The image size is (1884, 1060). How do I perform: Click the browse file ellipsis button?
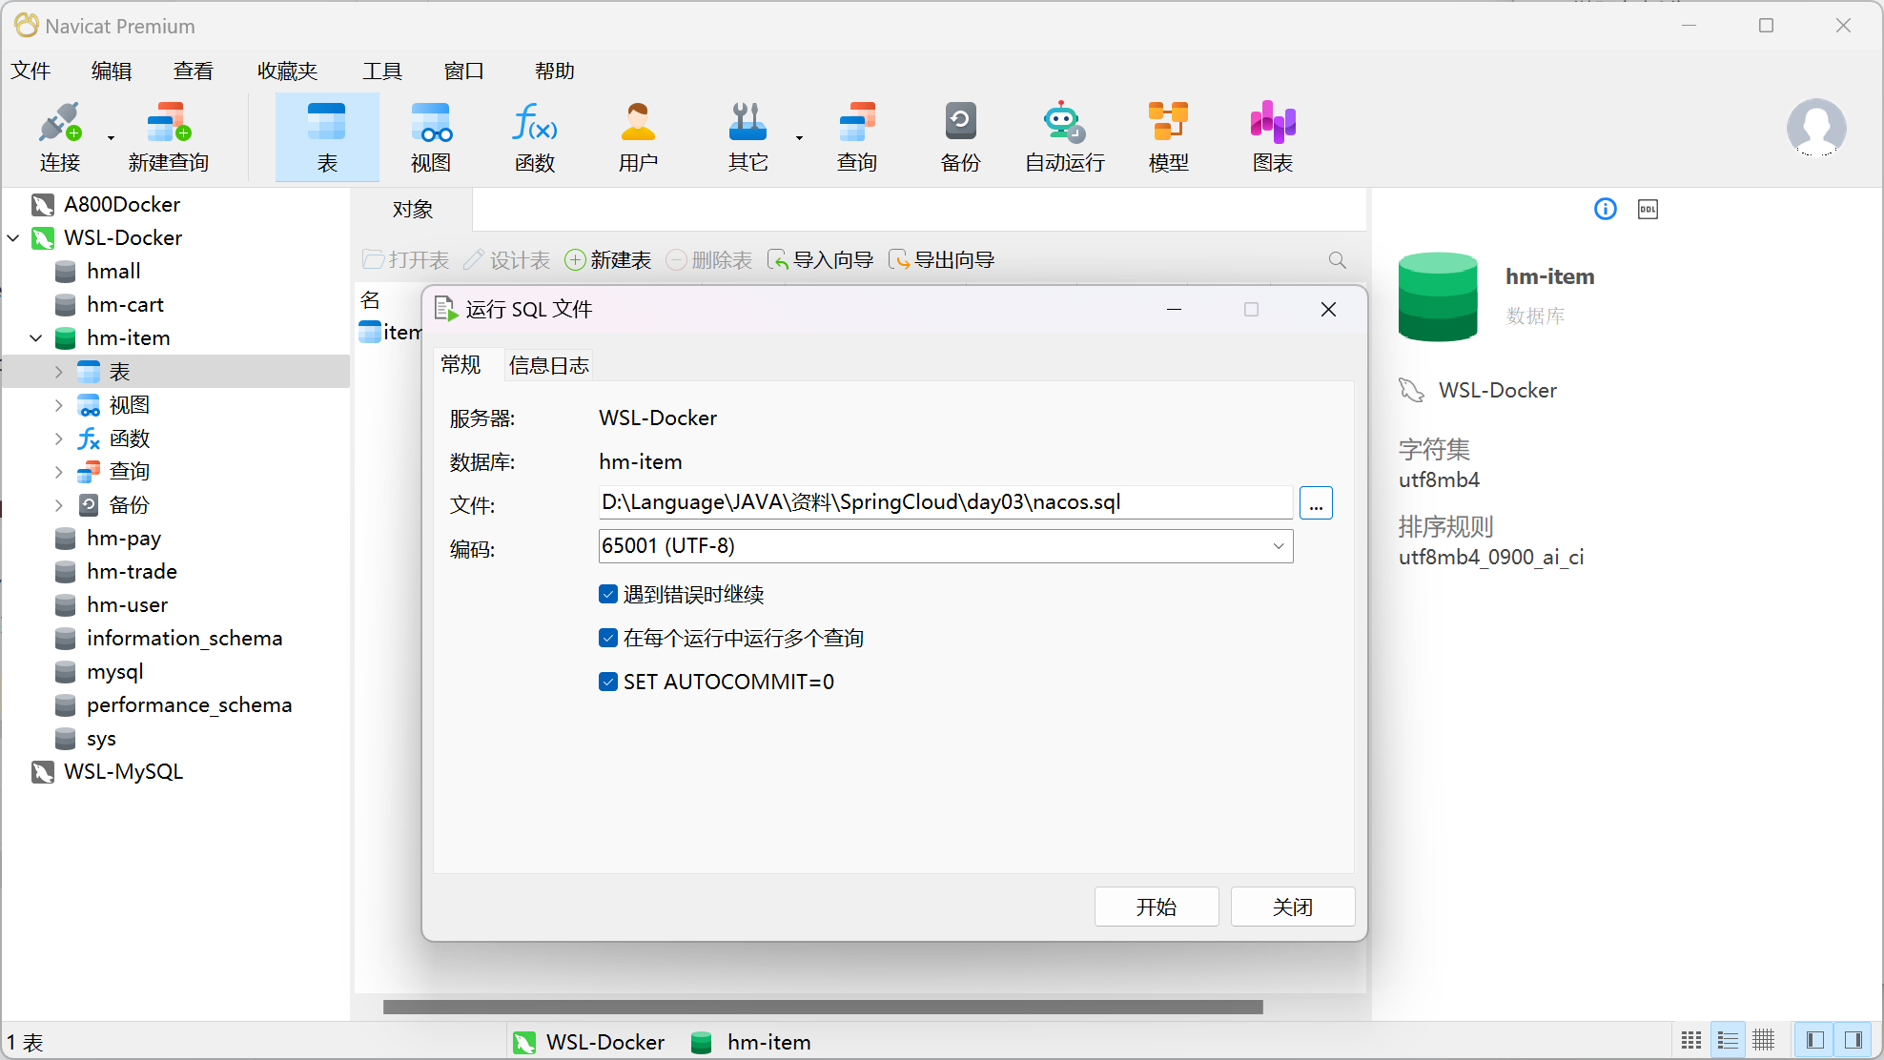(x=1316, y=503)
